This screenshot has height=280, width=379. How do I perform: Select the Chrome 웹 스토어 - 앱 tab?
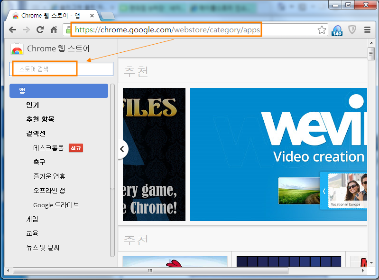point(53,16)
